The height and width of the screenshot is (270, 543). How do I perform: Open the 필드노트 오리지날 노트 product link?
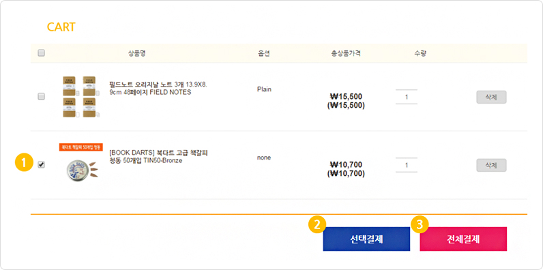click(x=158, y=89)
